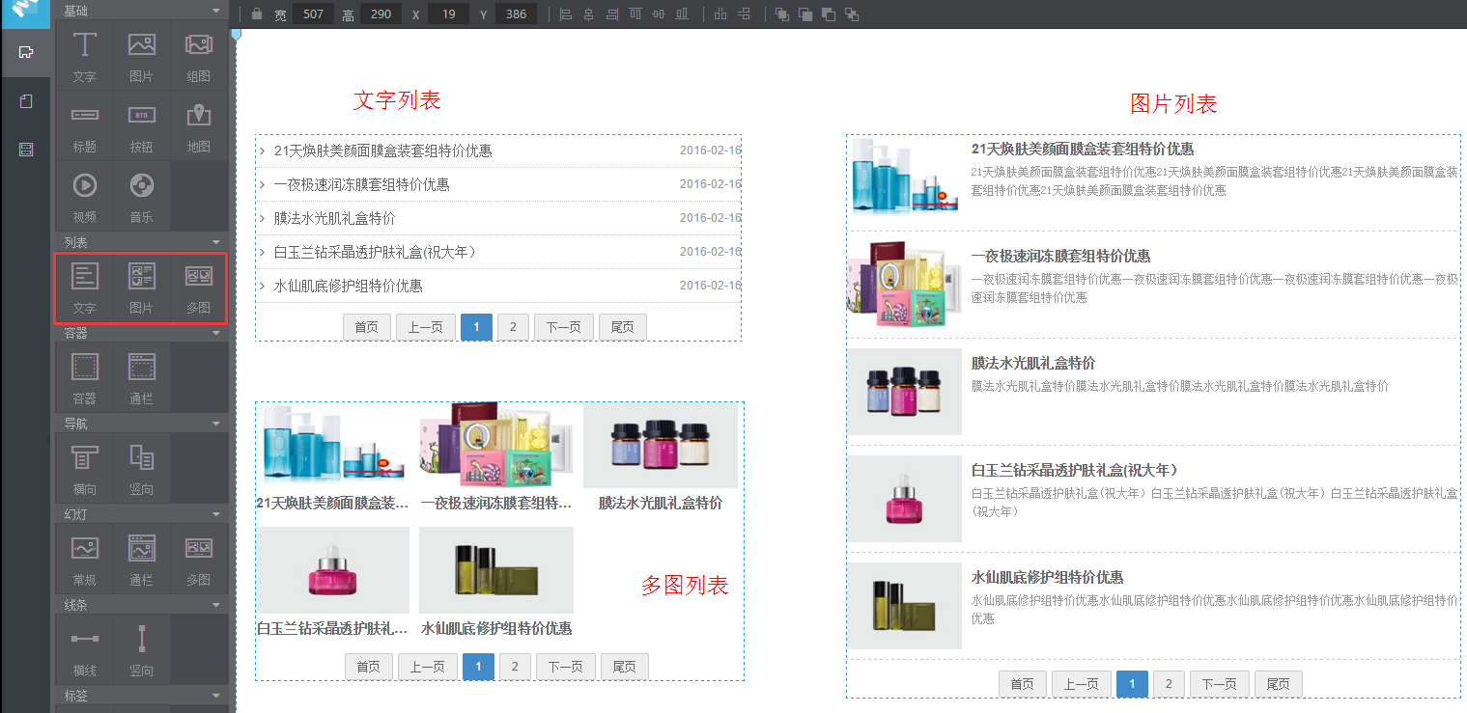
Task: Click 下一页 in the image list pager on right
Action: pos(1220,684)
